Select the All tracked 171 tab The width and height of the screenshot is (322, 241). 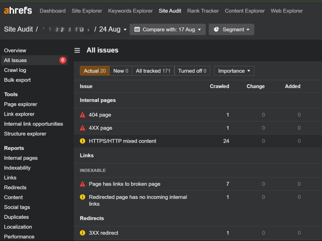tap(153, 71)
